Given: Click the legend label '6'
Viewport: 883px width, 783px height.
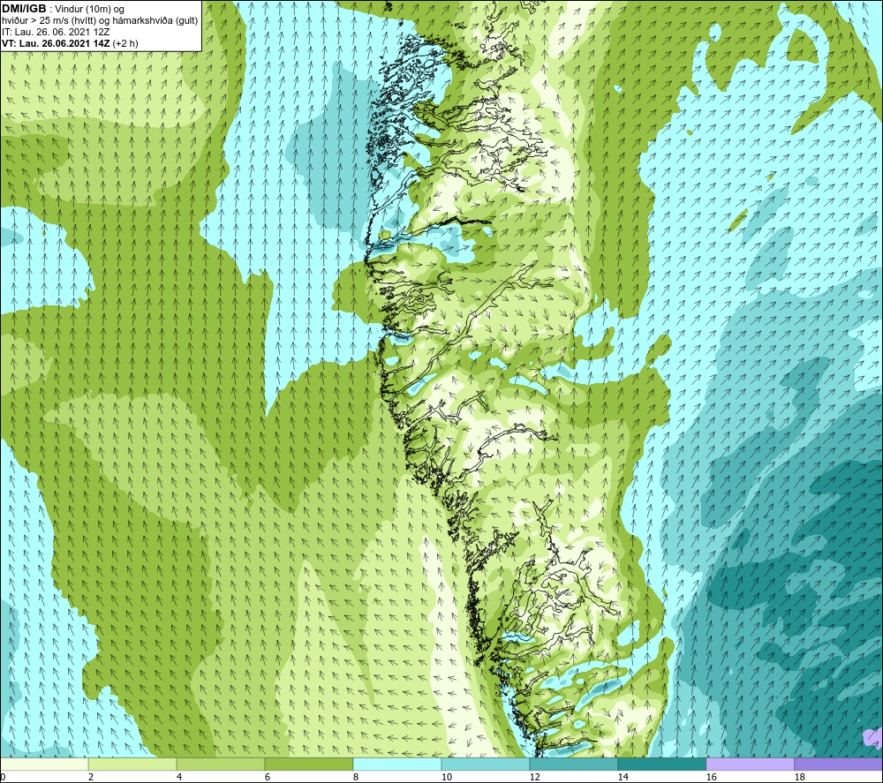Looking at the screenshot, I should click(x=267, y=777).
